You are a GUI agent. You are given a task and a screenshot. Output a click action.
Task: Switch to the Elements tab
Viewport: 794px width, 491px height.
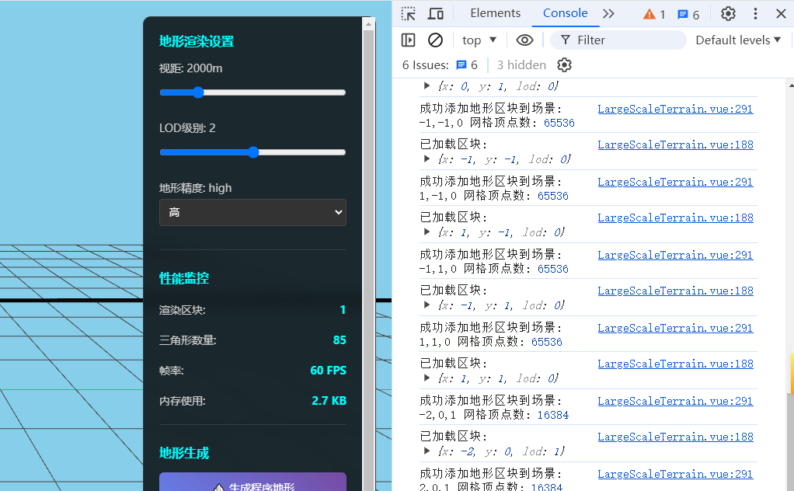pos(495,13)
